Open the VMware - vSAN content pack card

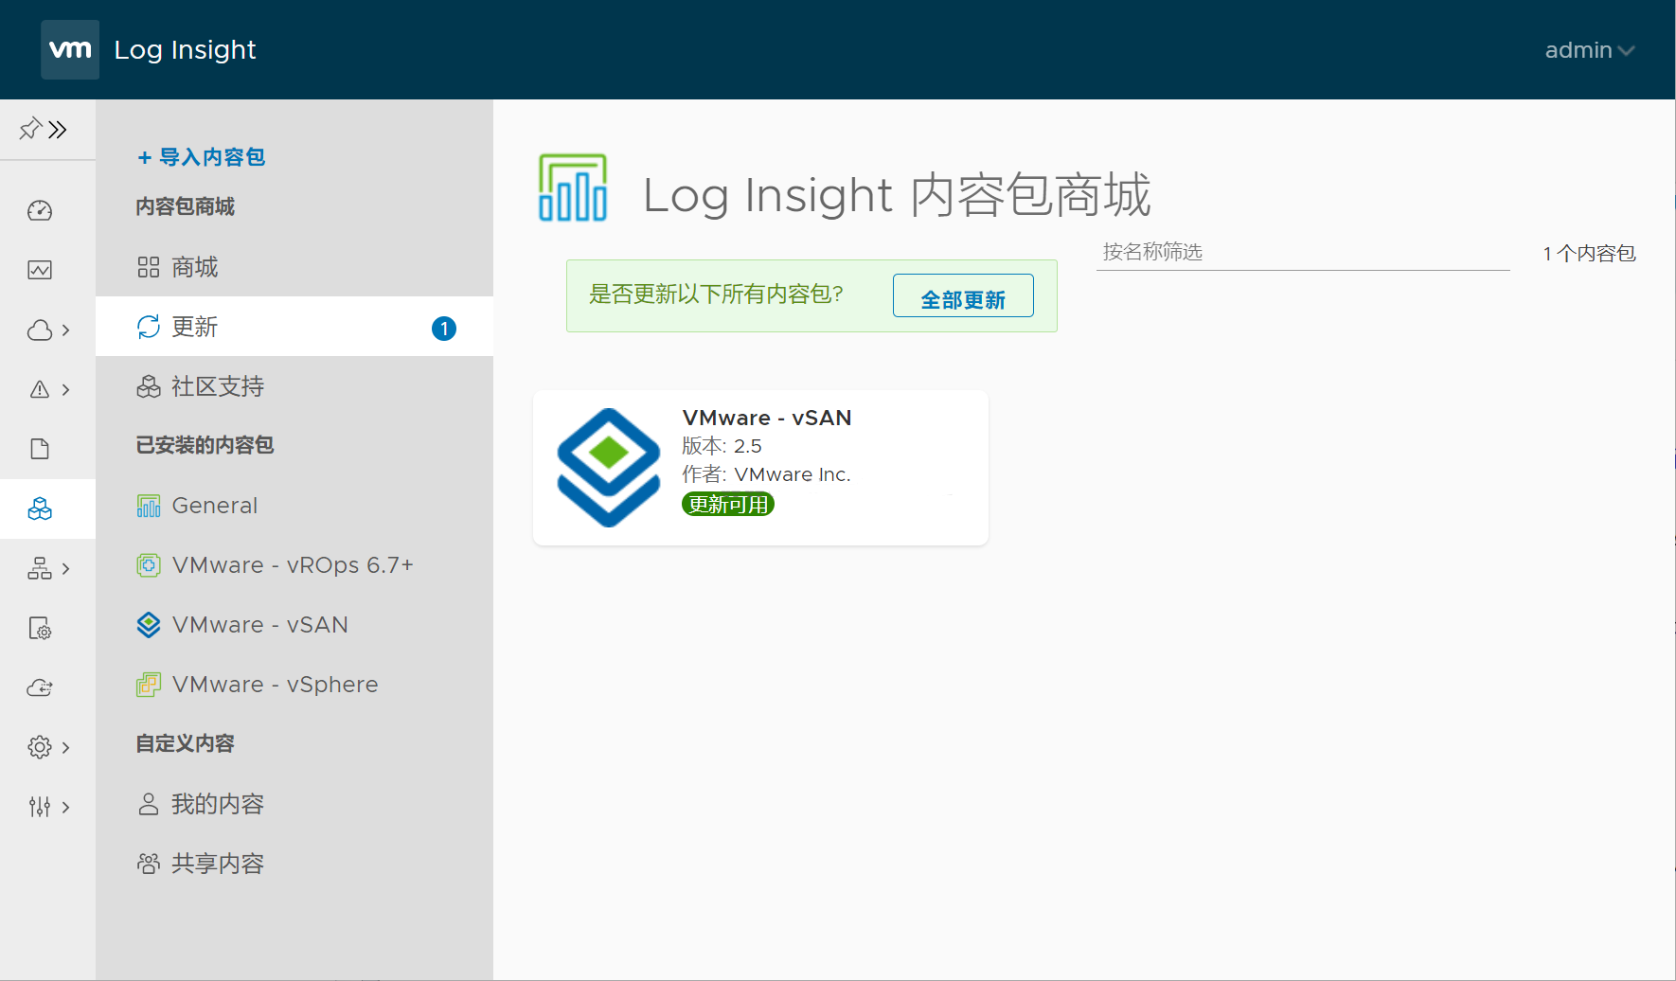point(760,467)
